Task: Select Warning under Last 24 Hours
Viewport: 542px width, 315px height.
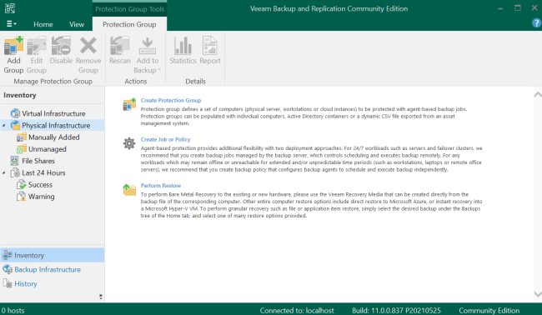Action: point(42,196)
